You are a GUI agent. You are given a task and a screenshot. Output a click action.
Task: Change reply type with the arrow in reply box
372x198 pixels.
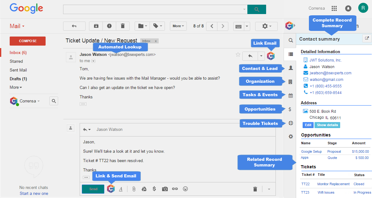click(x=87, y=130)
